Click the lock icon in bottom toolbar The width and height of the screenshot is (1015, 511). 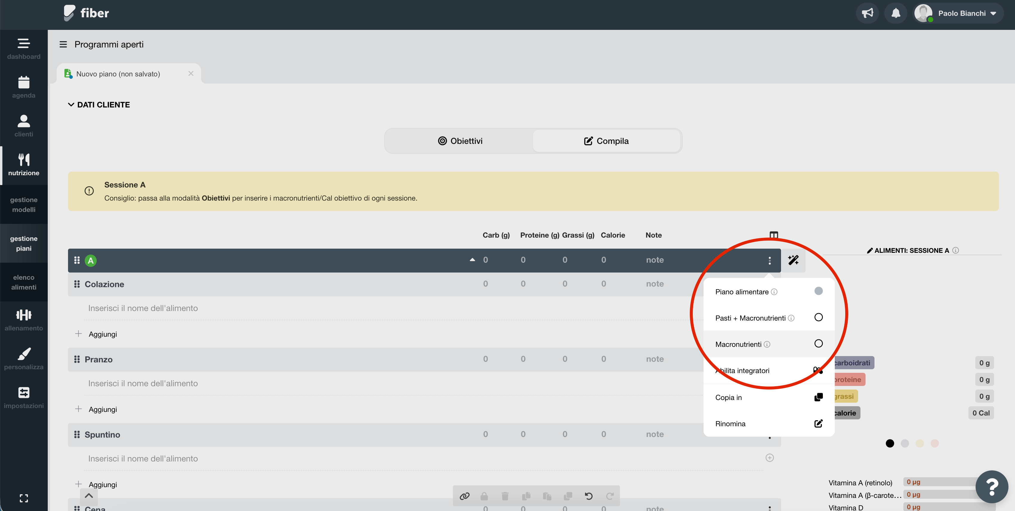click(x=484, y=496)
